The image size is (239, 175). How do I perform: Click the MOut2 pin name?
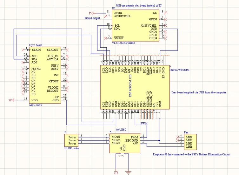(x=116, y=140)
